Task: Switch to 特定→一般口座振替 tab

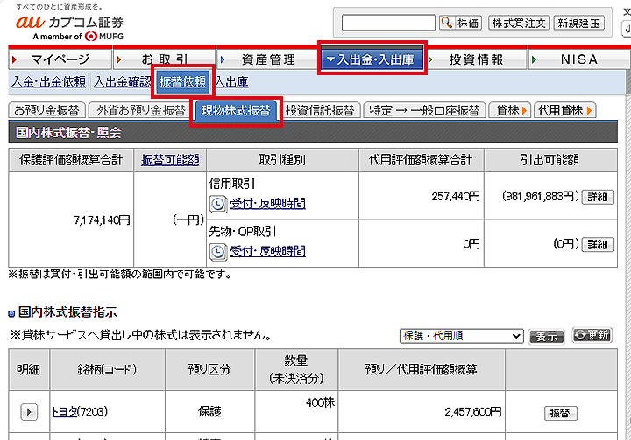Action: click(x=424, y=110)
